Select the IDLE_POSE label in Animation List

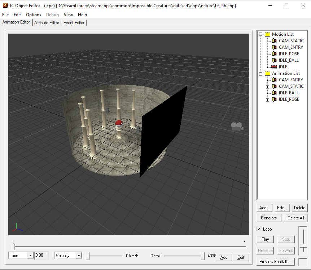point(289,99)
